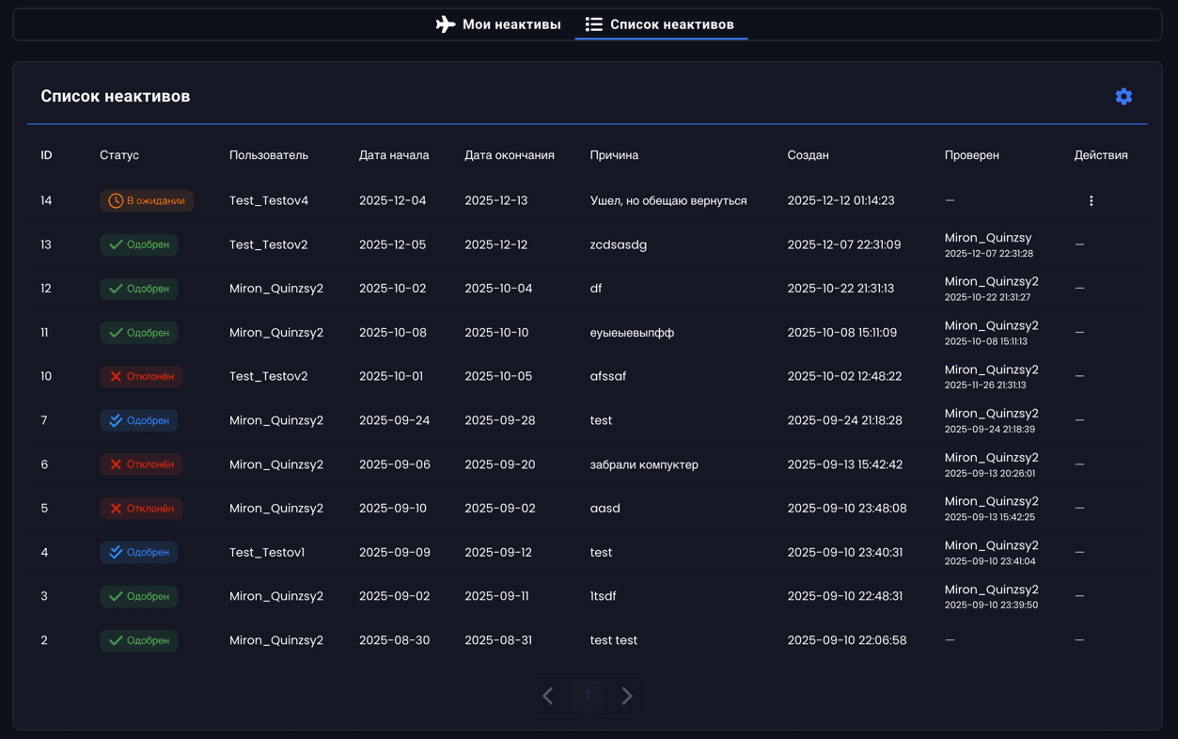Click the ID column header

pos(46,155)
